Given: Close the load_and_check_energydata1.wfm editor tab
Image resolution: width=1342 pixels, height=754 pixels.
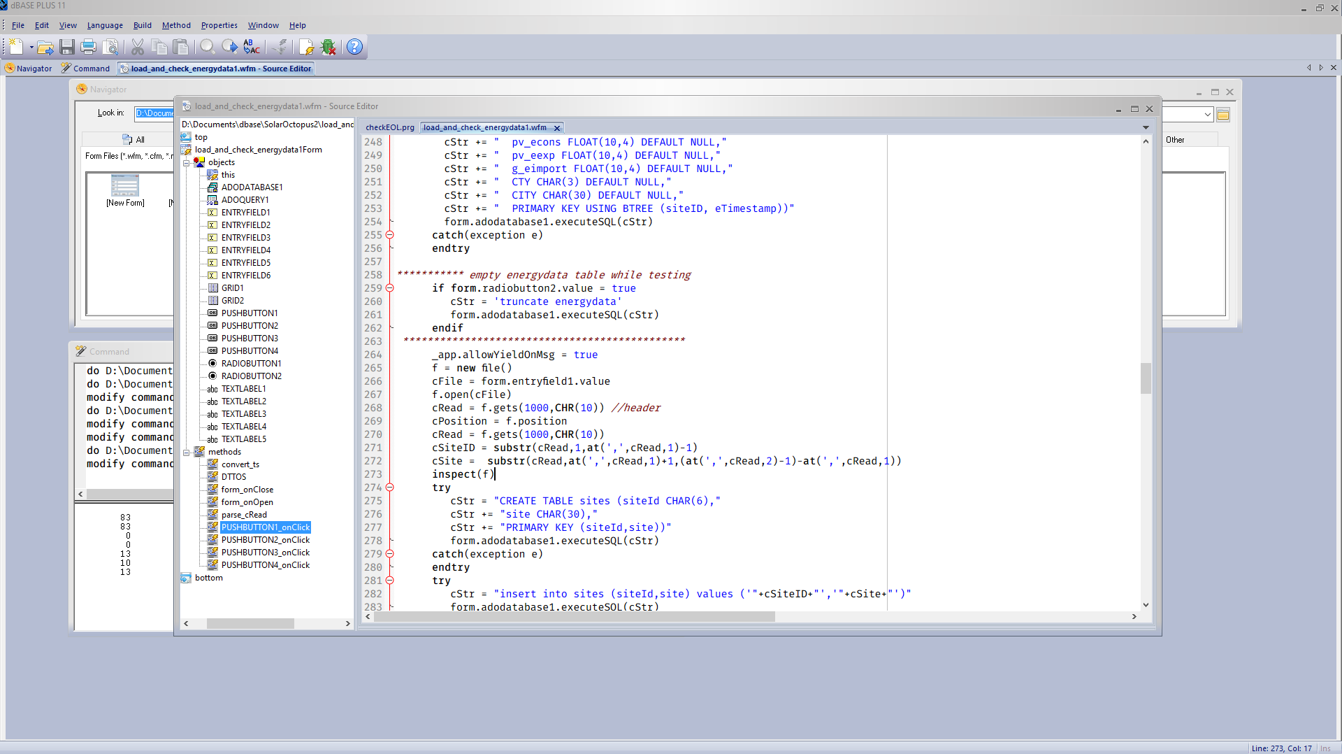Looking at the screenshot, I should [x=557, y=128].
